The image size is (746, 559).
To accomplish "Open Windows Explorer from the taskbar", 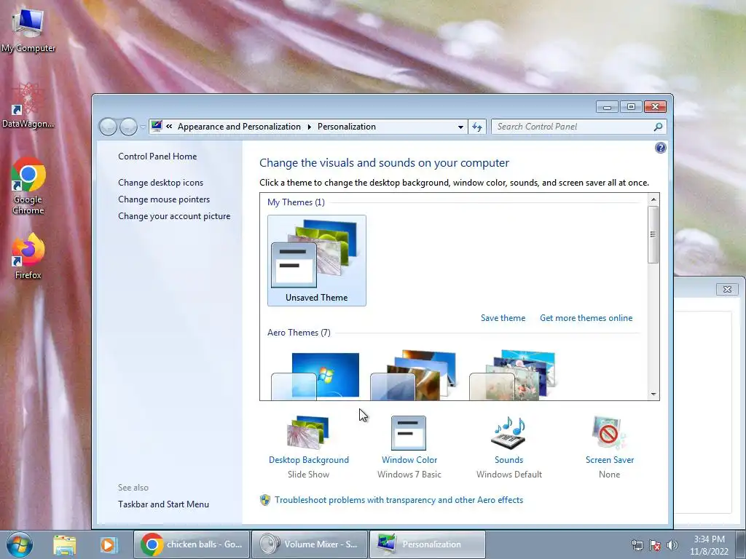I will point(65,544).
